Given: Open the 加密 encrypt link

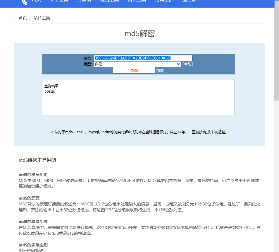Looking at the screenshot, I should pos(160,71).
